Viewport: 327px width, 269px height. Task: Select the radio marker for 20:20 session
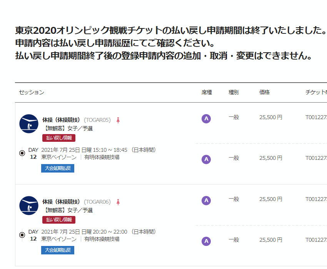pyautogui.click(x=22, y=235)
